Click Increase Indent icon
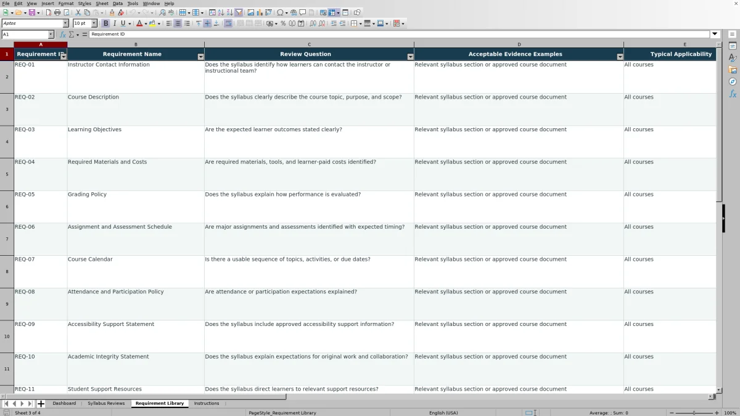740x416 pixels. click(x=334, y=23)
